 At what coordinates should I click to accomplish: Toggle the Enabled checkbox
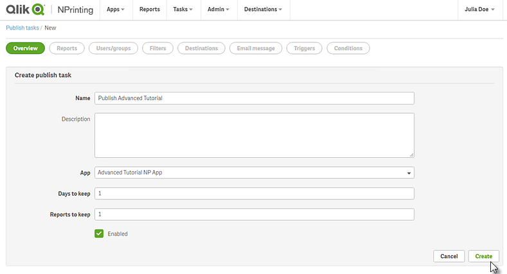[99, 234]
